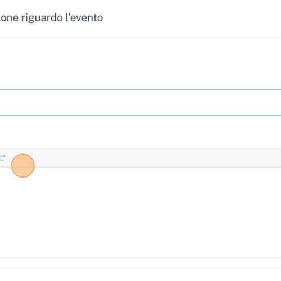Click the redo arrow in editor toolbar

(x=2, y=157)
